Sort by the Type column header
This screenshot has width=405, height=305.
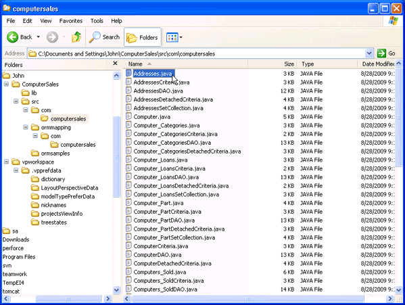pos(327,64)
